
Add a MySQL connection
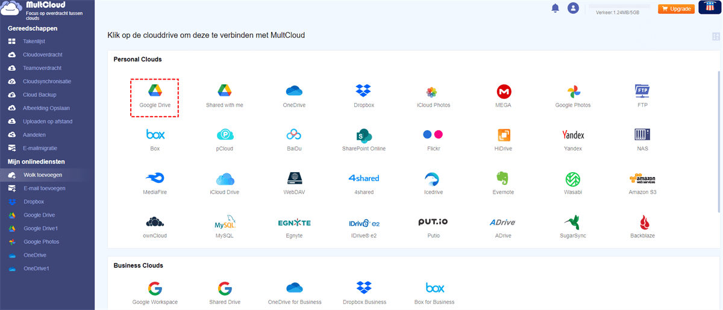click(225, 227)
